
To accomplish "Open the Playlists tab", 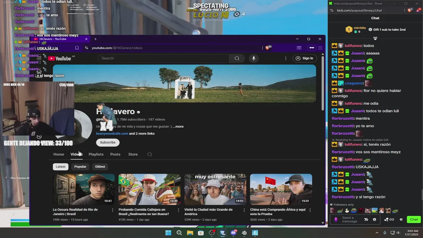I will (96, 154).
